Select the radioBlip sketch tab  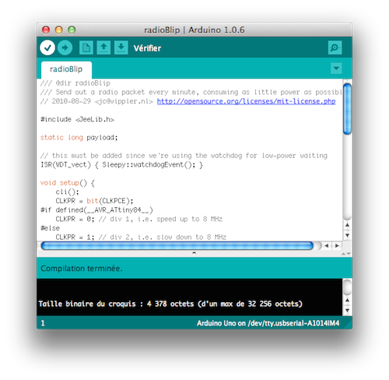[x=66, y=69]
